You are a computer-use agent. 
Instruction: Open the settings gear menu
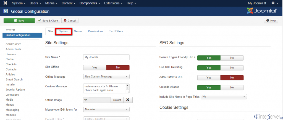pyautogui.click(x=275, y=3)
